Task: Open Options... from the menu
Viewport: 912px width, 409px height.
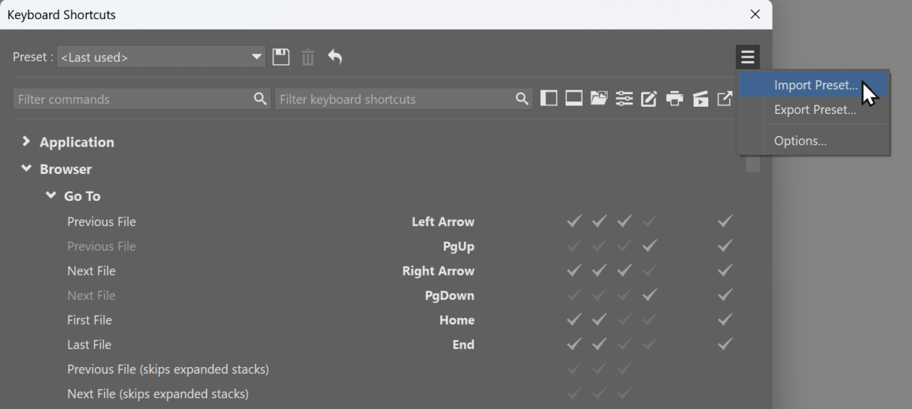Action: 813,140
